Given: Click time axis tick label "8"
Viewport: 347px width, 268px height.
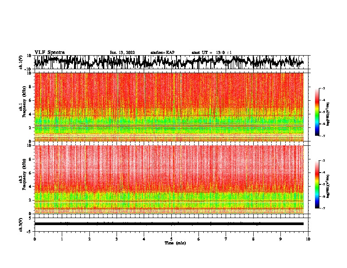Looking at the screenshot, I should (253, 239).
